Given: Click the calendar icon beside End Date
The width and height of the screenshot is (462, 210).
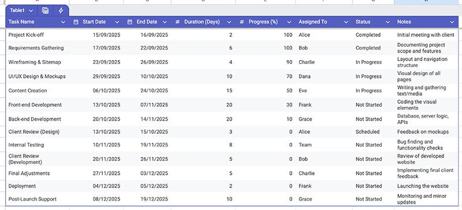Looking at the screenshot, I should coord(129,22).
